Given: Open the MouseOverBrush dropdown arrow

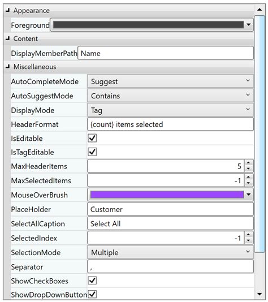Looking at the screenshot, I should point(249,195).
